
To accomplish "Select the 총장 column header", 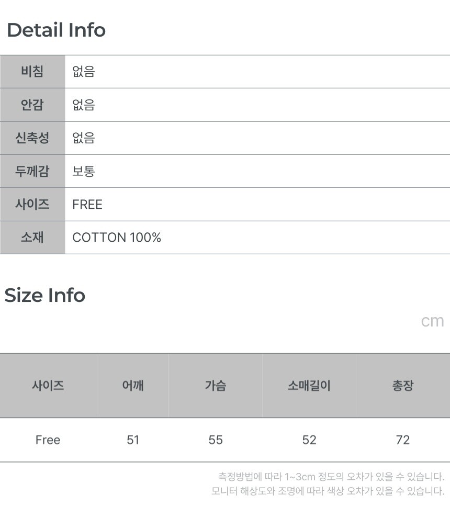I will tap(403, 386).
